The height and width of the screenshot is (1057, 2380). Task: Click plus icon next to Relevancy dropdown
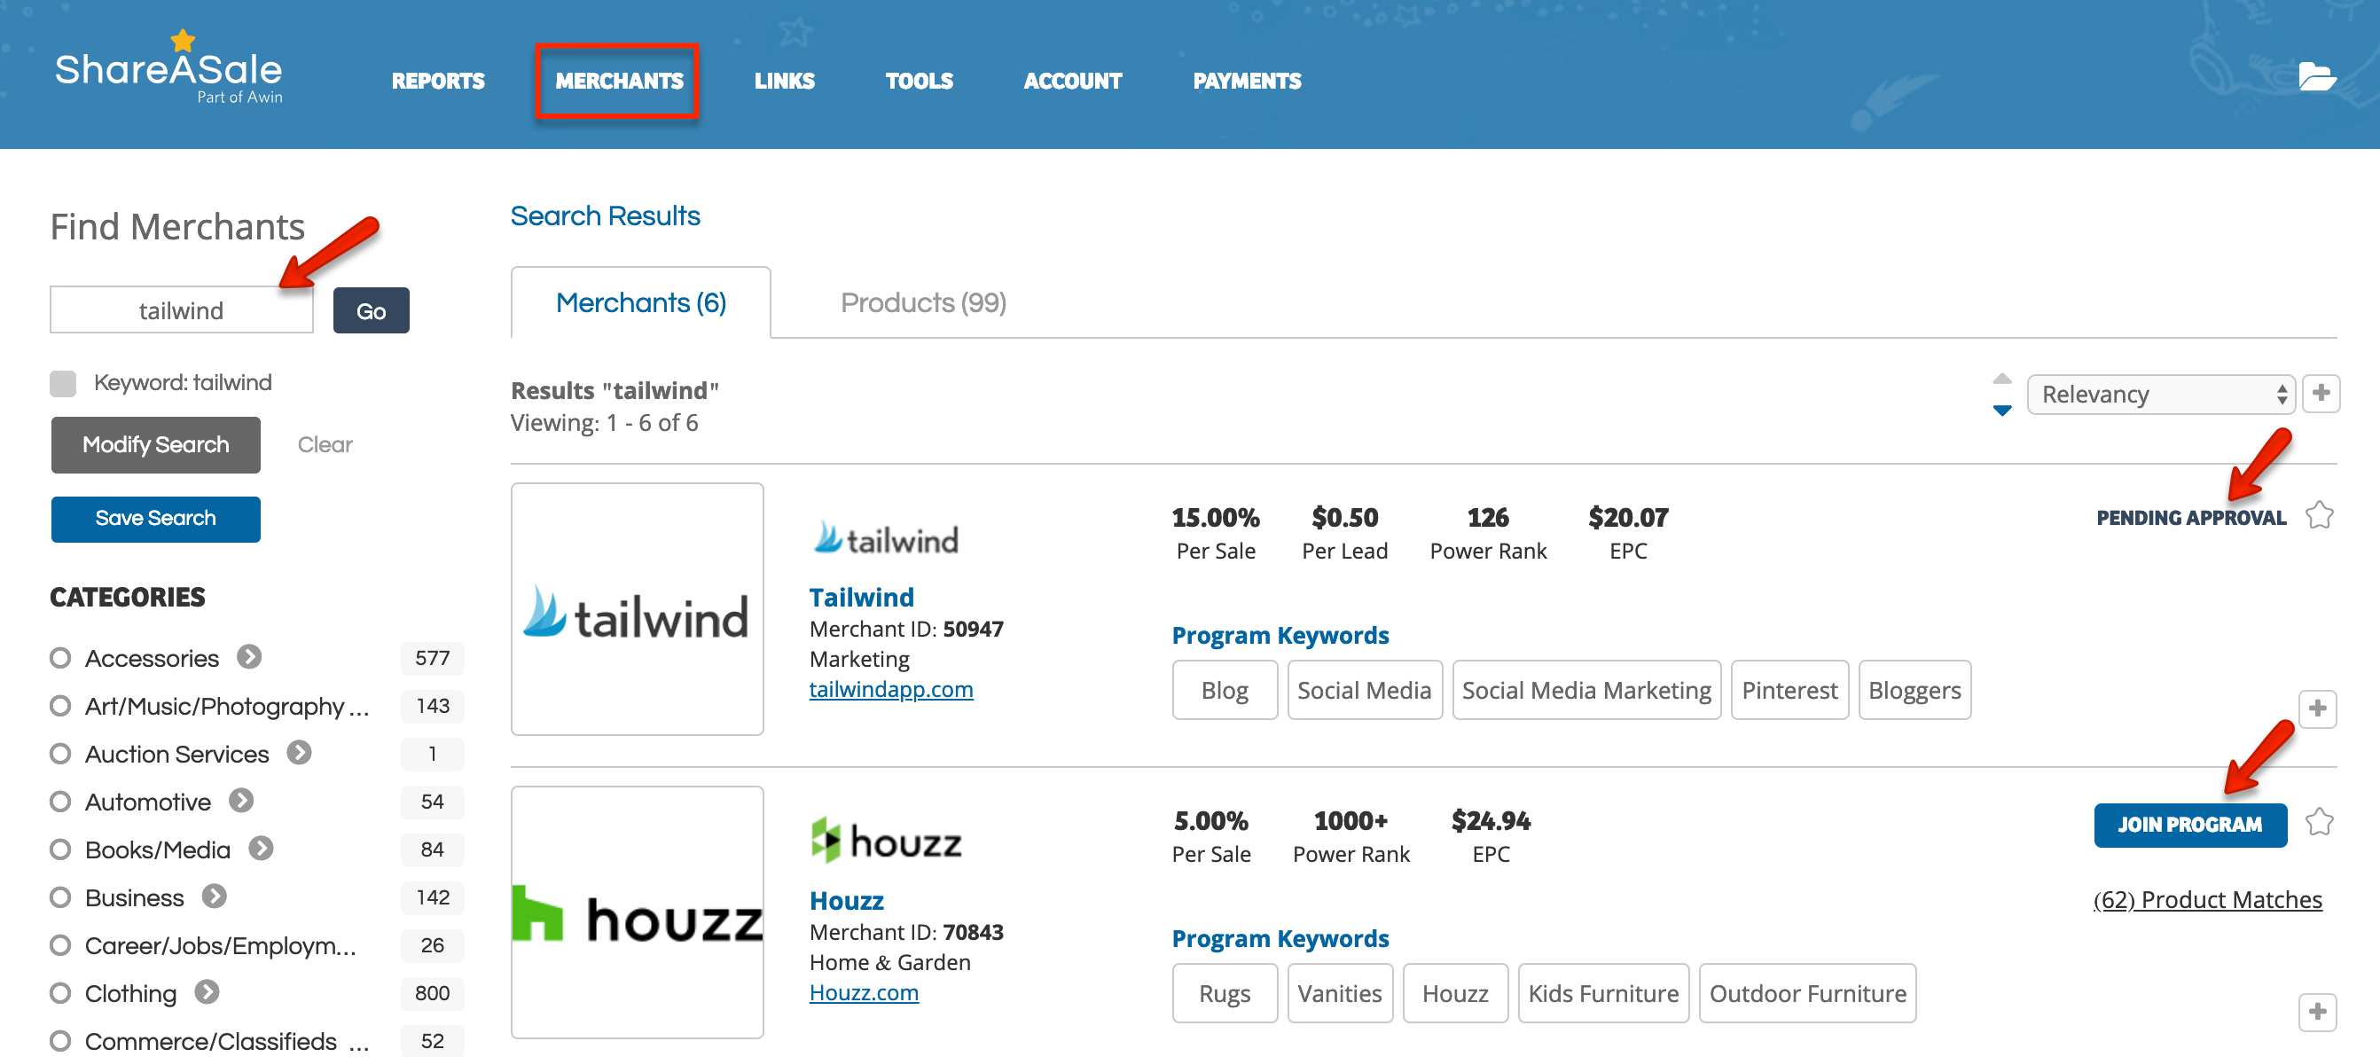pos(2321,394)
